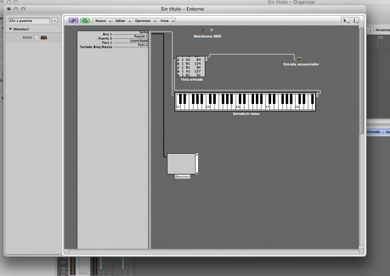390x276 pixels.
Task: Click a key on the Introducir notas keyboard
Action: pyautogui.click(x=244, y=105)
